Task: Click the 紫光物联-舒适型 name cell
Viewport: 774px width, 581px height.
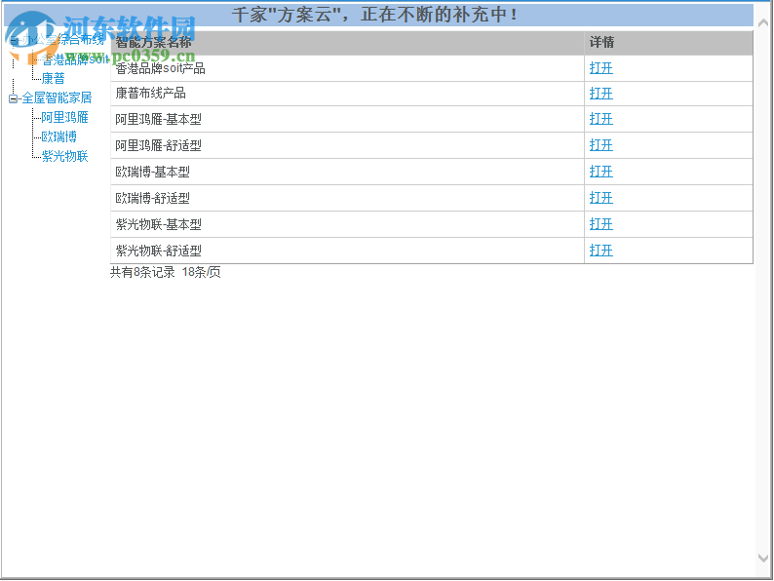Action: [x=347, y=251]
